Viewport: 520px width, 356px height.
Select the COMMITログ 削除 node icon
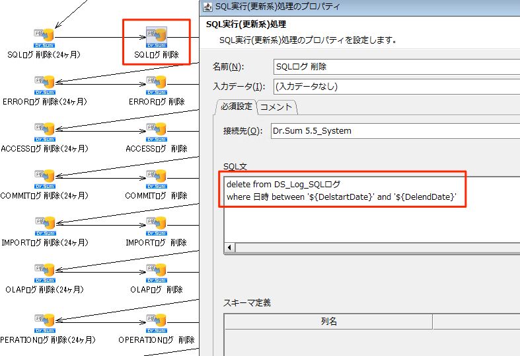[156, 179]
